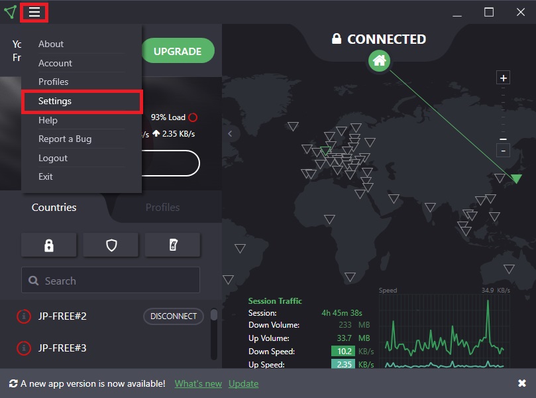The height and width of the screenshot is (398, 536).
Task: Select the Iceland server marker
Action: [293, 126]
